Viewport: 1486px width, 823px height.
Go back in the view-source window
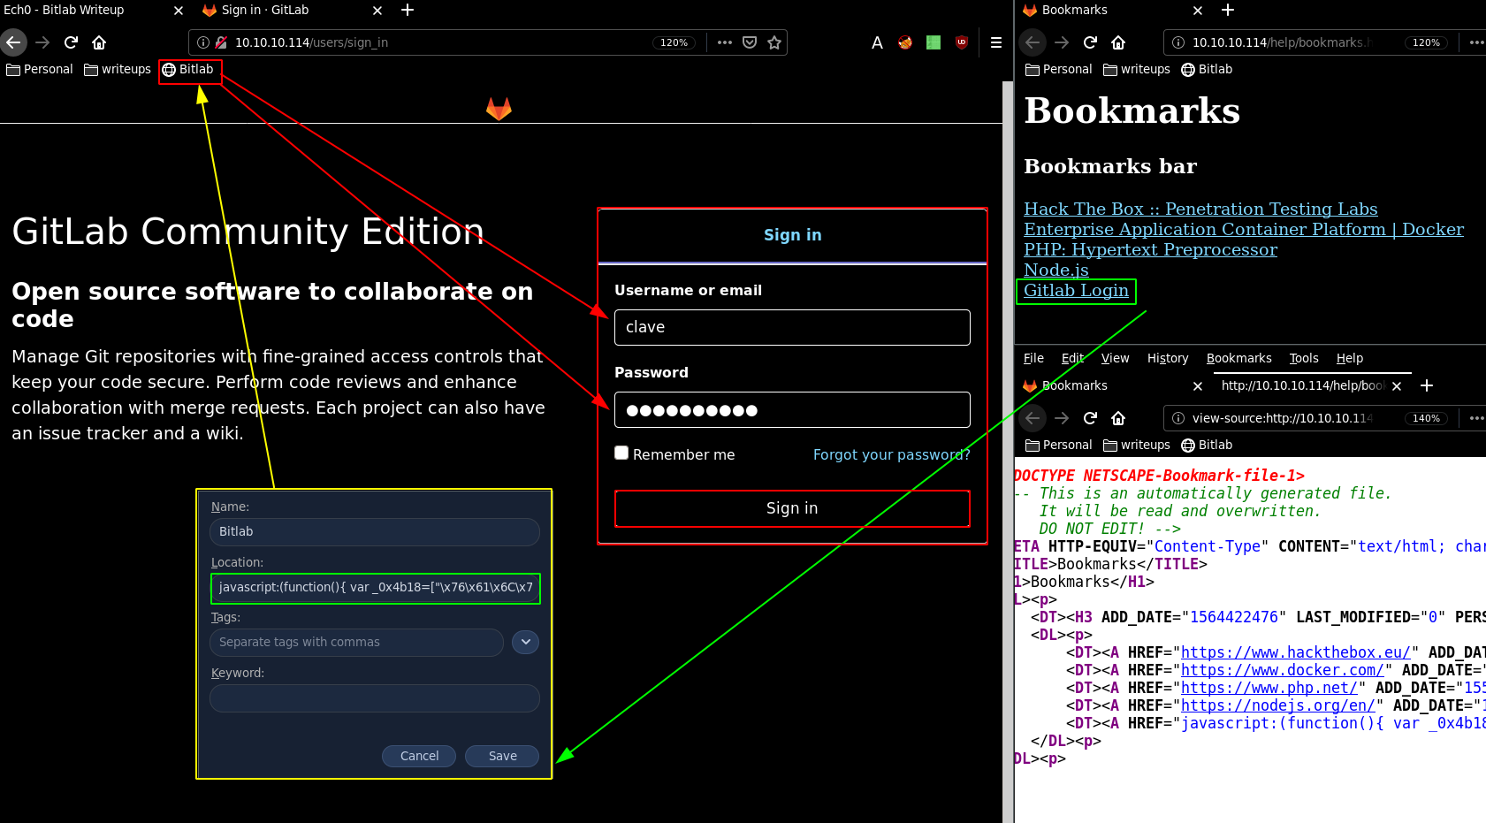click(x=1033, y=418)
